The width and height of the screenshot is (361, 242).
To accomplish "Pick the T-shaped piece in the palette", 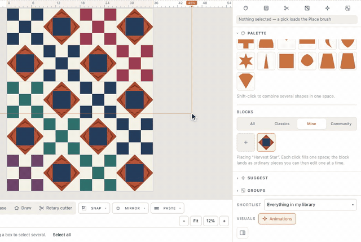I will 246,44.
